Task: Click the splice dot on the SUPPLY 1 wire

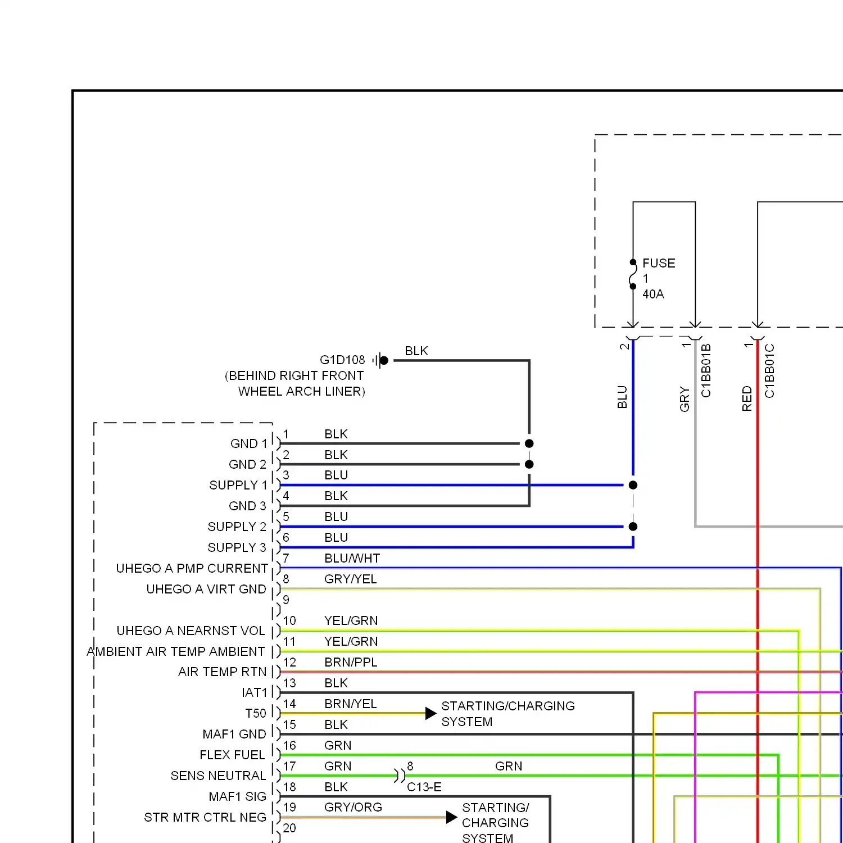Action: pos(633,485)
